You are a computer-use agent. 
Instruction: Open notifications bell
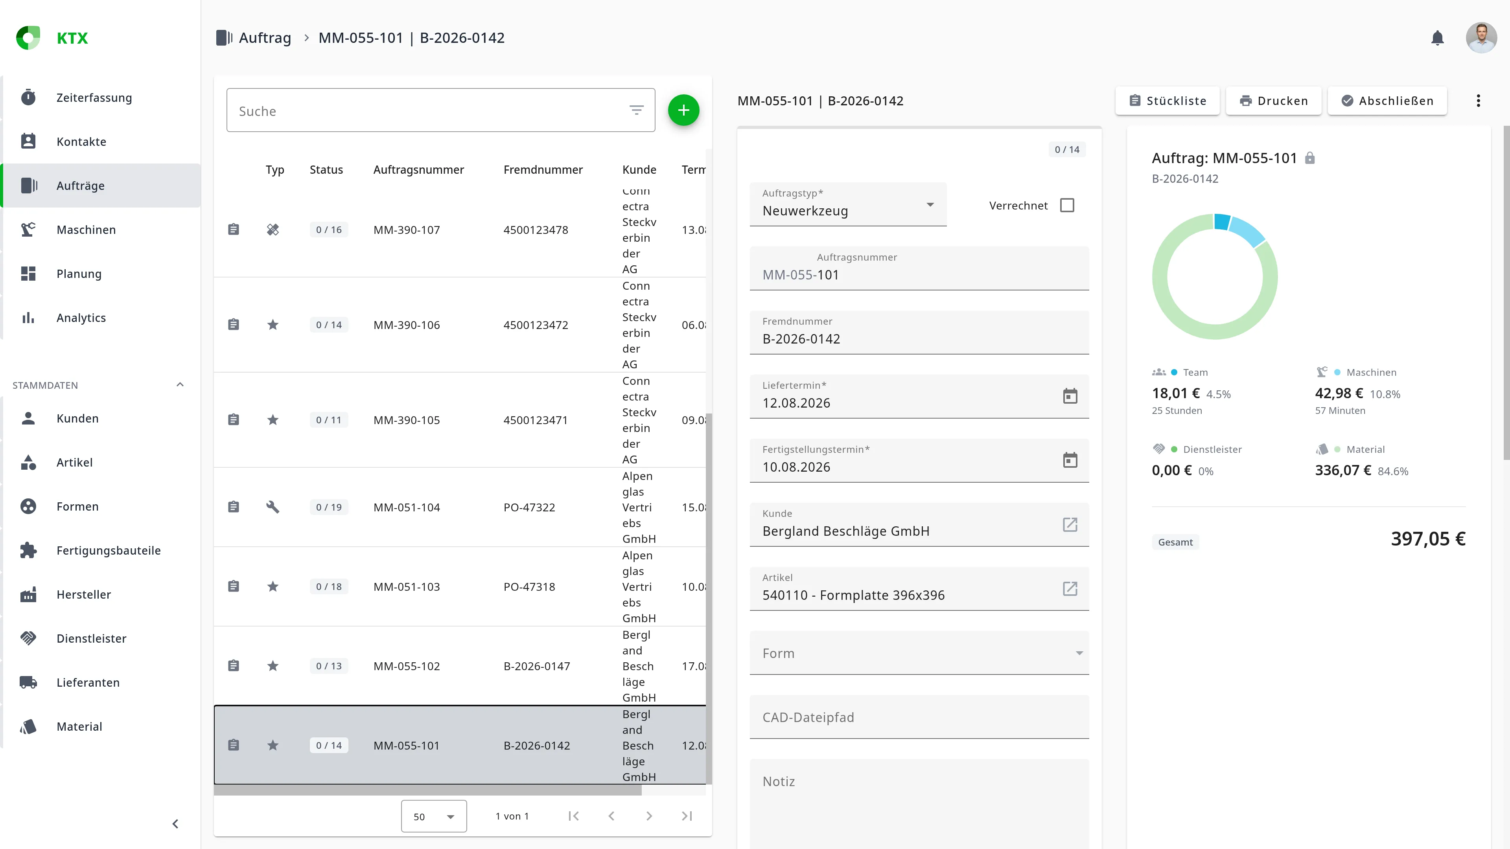[1437, 38]
